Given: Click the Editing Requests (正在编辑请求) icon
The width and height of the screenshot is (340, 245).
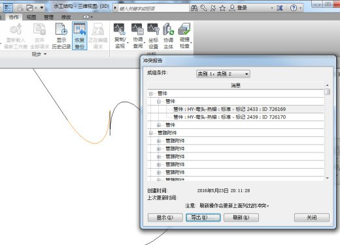Looking at the screenshot, I should coord(98,36).
